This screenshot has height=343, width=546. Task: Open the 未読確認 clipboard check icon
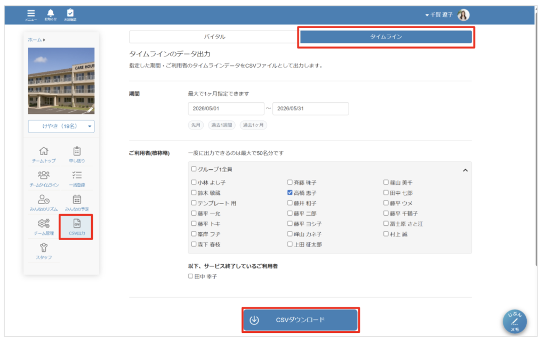tap(70, 15)
